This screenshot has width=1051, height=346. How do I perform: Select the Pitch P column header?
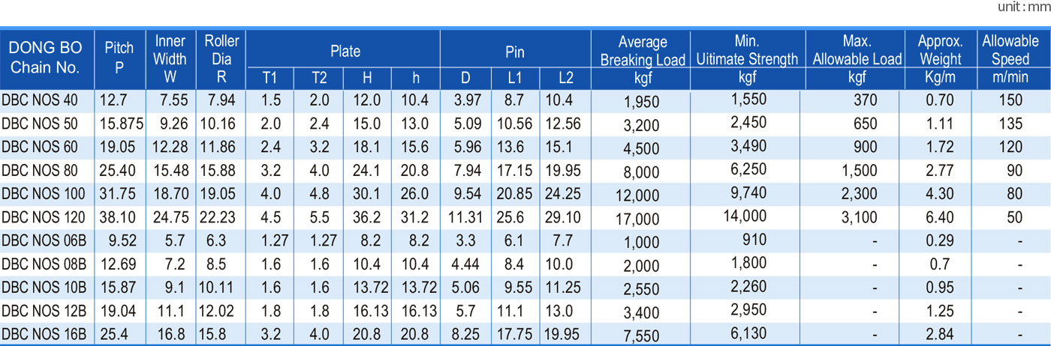point(119,58)
